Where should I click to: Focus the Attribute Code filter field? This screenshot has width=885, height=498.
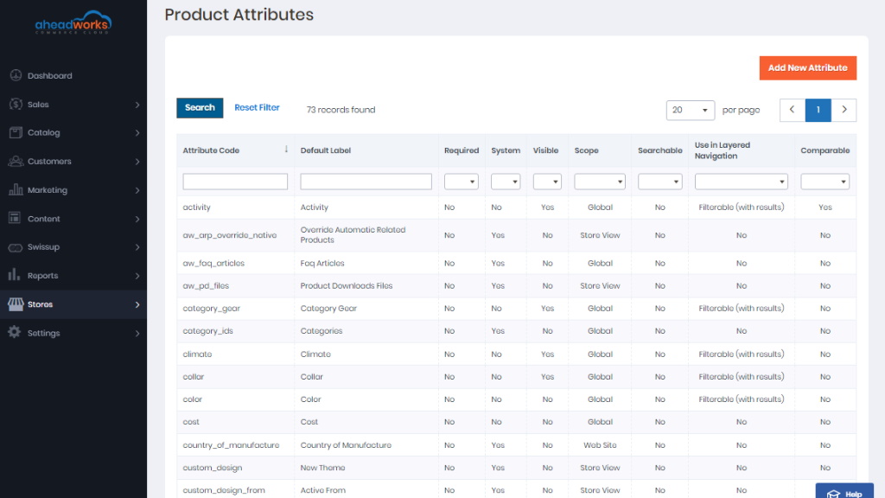click(x=235, y=182)
